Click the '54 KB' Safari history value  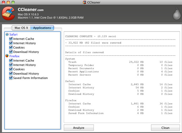(140, 87)
